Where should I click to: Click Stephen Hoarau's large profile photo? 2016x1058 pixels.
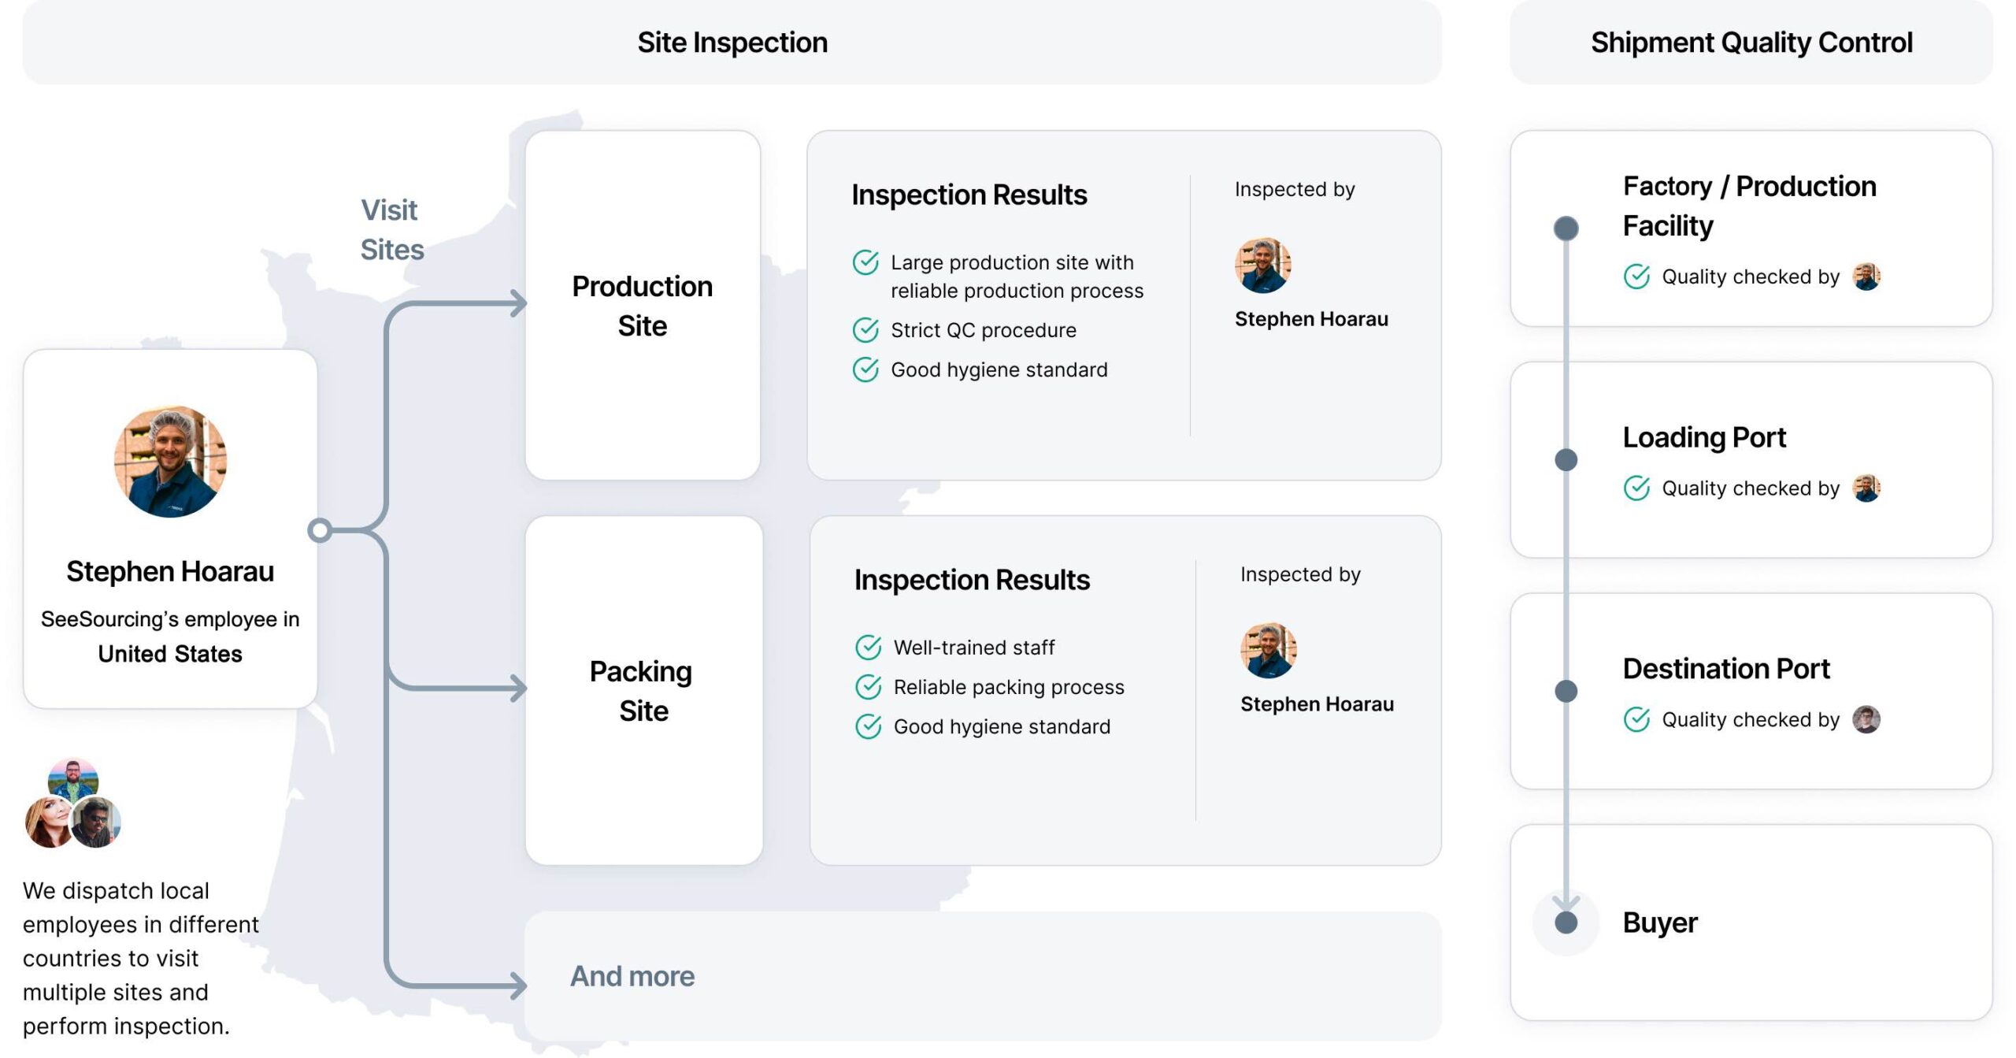point(170,461)
